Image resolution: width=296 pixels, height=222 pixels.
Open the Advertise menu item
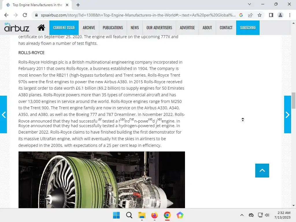pyautogui.click(x=187, y=27)
